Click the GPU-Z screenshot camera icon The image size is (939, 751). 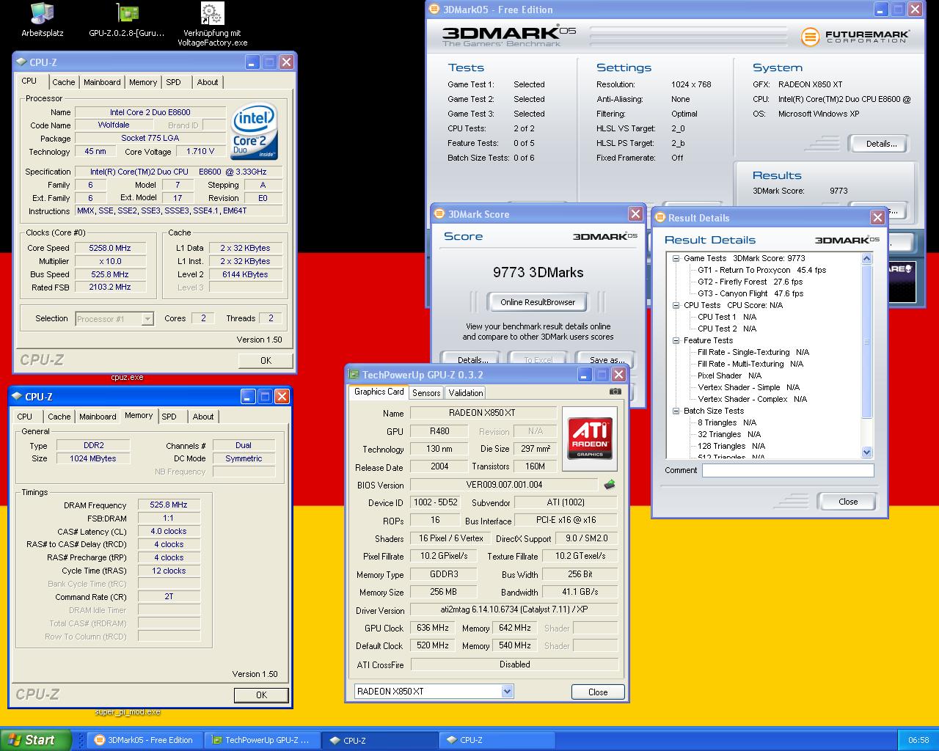[x=615, y=392]
